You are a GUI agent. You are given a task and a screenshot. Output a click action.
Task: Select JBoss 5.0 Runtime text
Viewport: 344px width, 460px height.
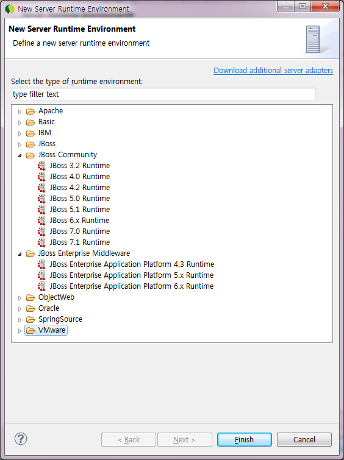point(80,199)
